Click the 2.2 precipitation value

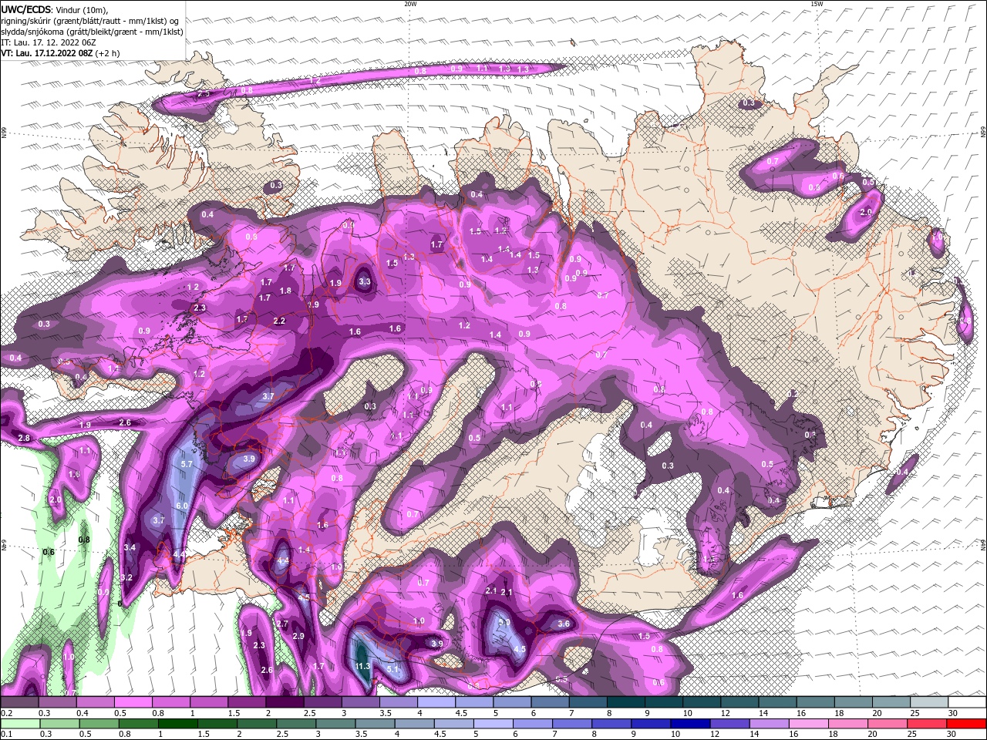point(279,321)
